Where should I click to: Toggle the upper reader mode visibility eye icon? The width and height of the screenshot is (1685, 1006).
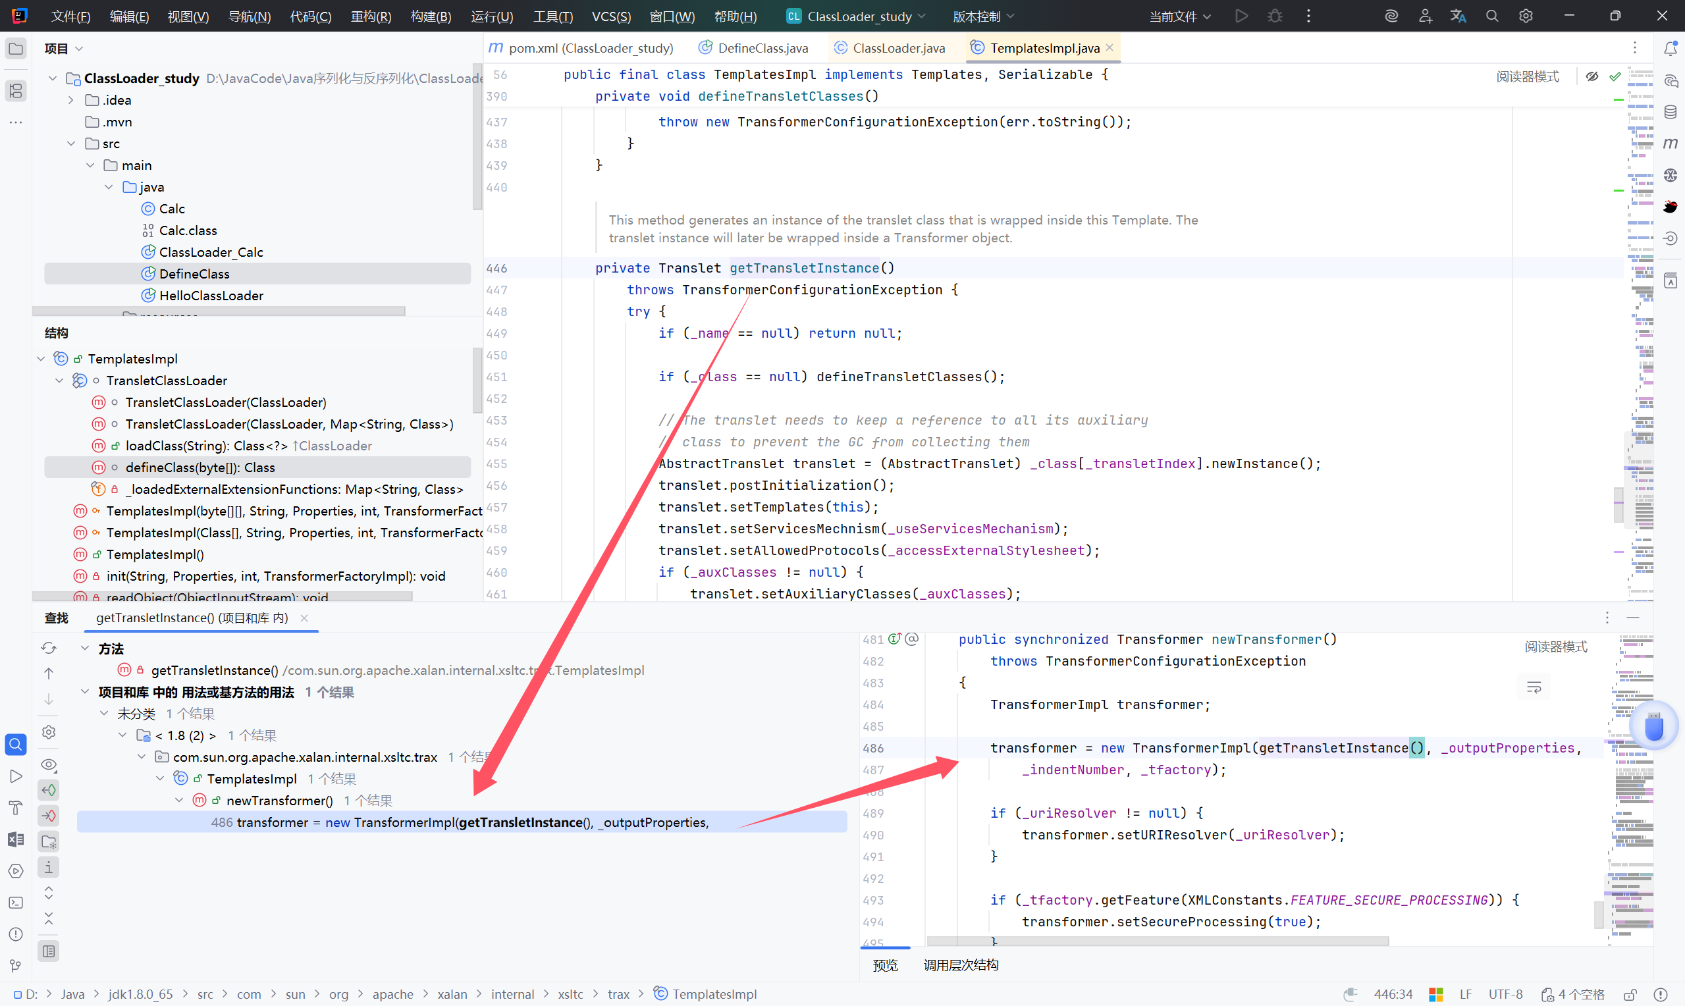(1591, 76)
